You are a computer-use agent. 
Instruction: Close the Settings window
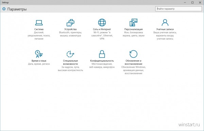[200, 2]
